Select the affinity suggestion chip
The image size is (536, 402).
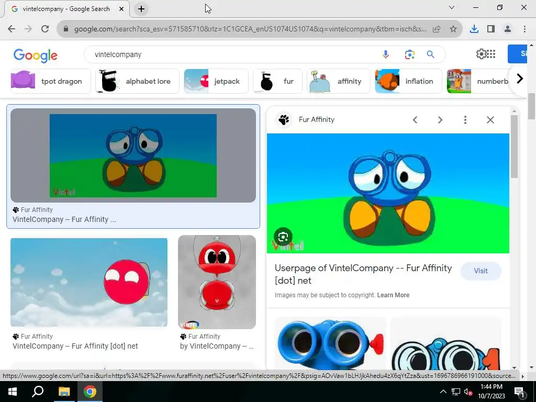pyautogui.click(x=339, y=81)
